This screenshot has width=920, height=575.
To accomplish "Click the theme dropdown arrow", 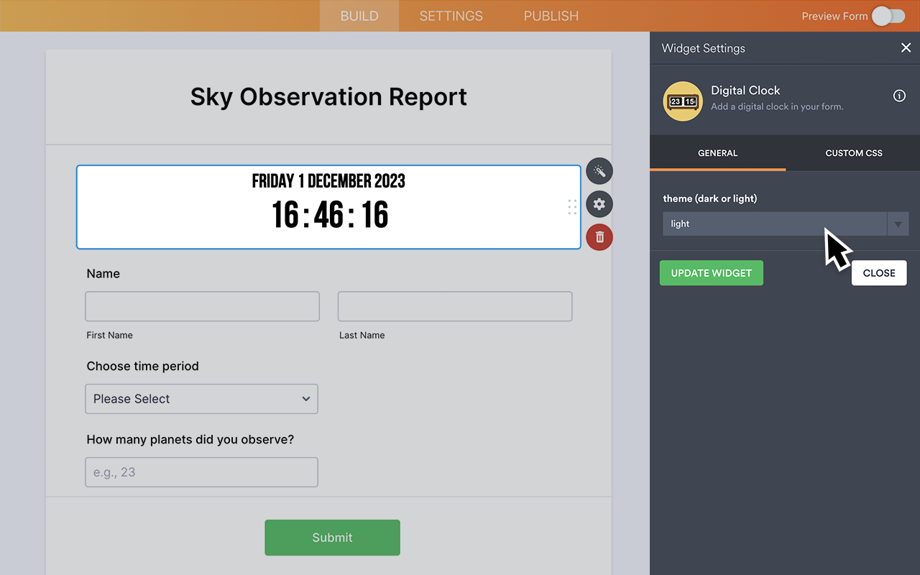I will click(x=898, y=224).
